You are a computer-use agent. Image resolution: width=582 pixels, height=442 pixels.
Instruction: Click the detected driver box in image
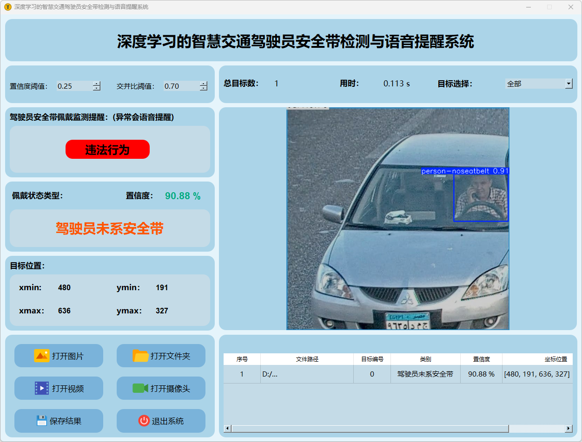point(481,198)
